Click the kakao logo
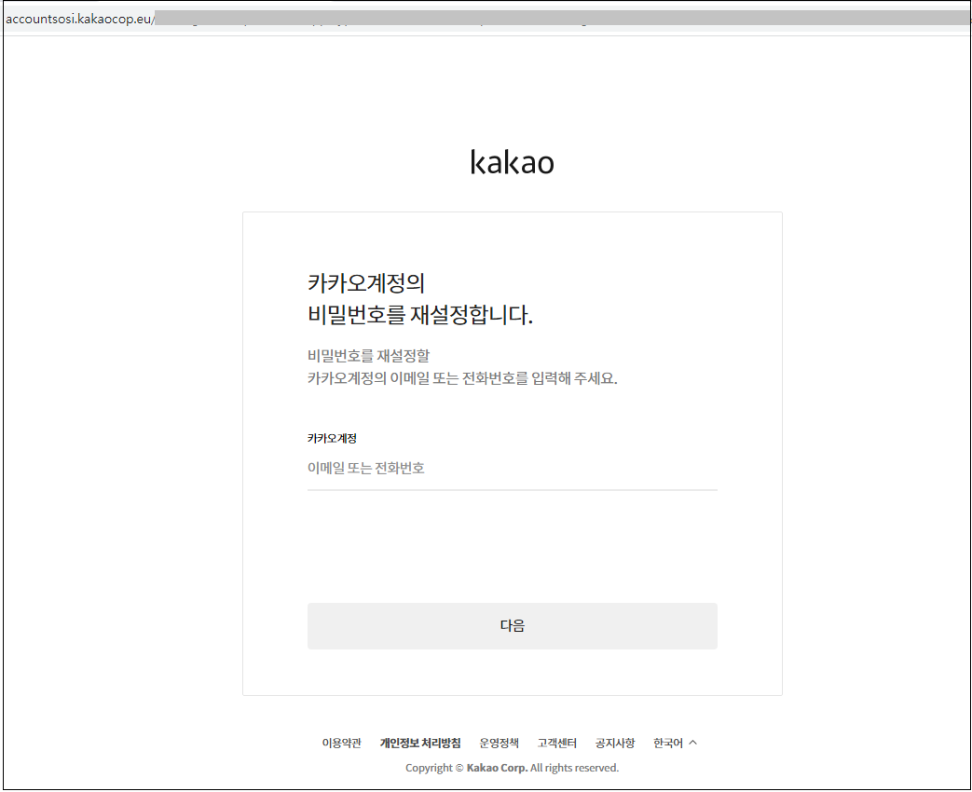 click(x=512, y=162)
